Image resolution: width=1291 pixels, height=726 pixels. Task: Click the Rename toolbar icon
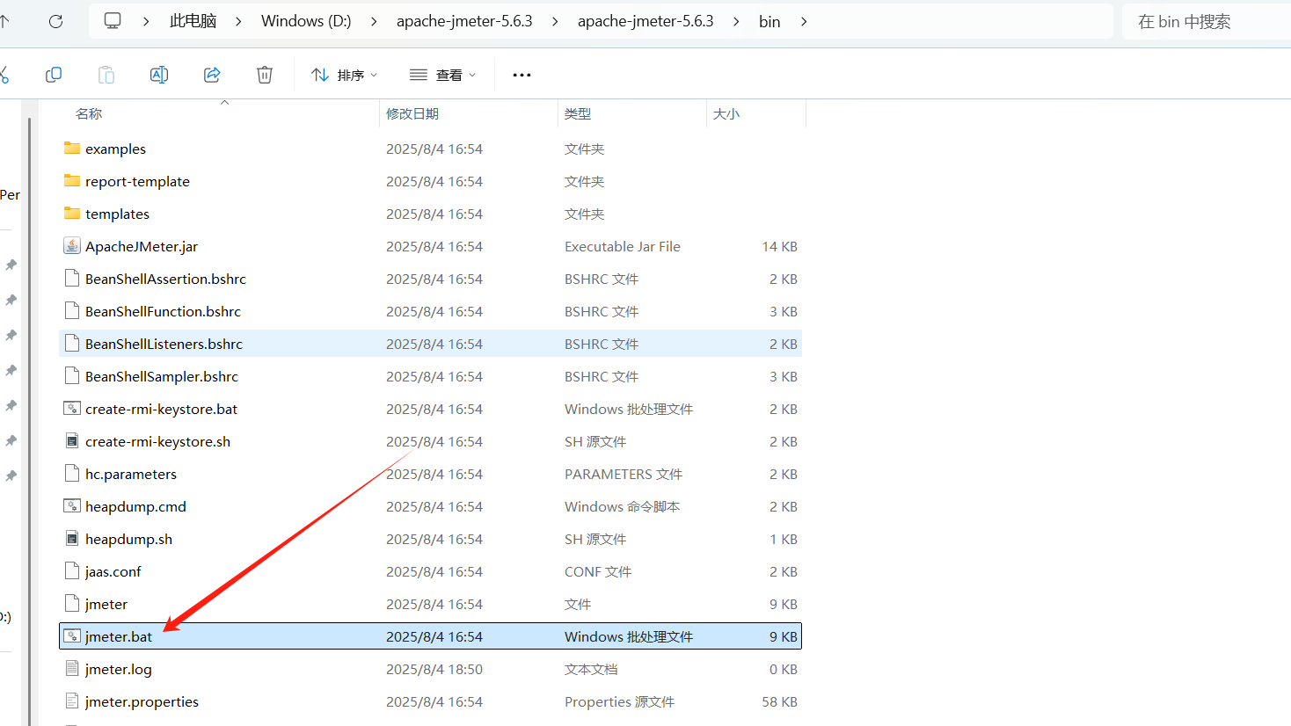[x=159, y=75]
